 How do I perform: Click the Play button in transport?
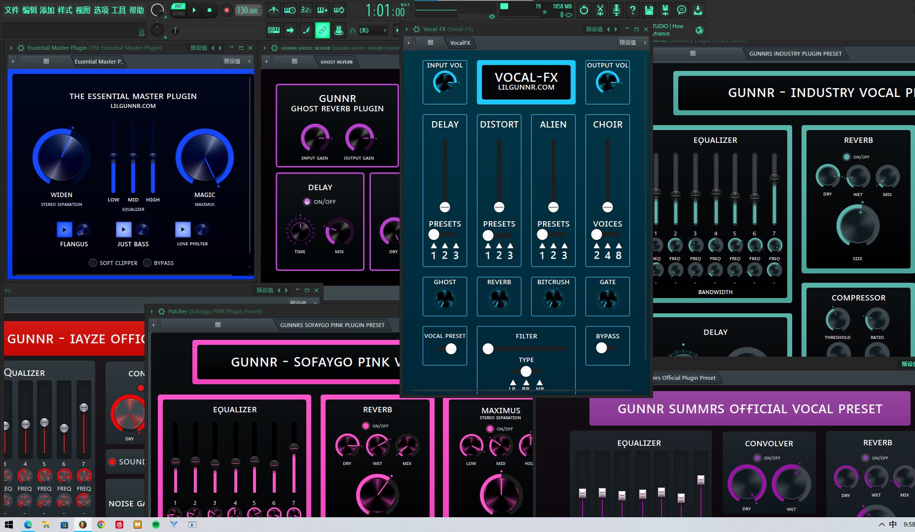(x=194, y=10)
